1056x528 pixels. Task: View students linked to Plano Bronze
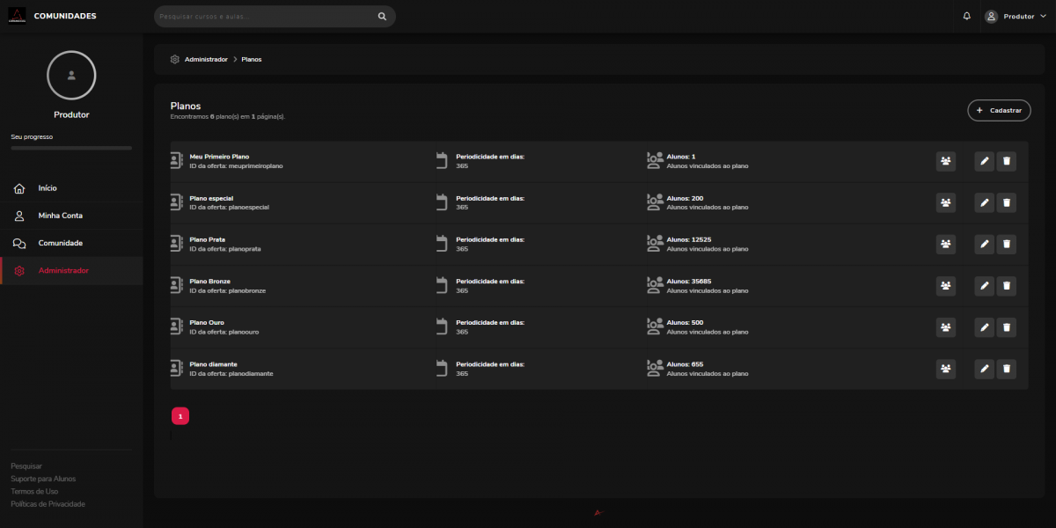pyautogui.click(x=945, y=286)
